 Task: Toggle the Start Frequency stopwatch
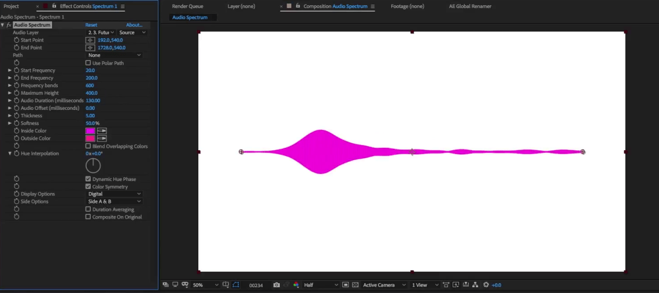pos(16,70)
